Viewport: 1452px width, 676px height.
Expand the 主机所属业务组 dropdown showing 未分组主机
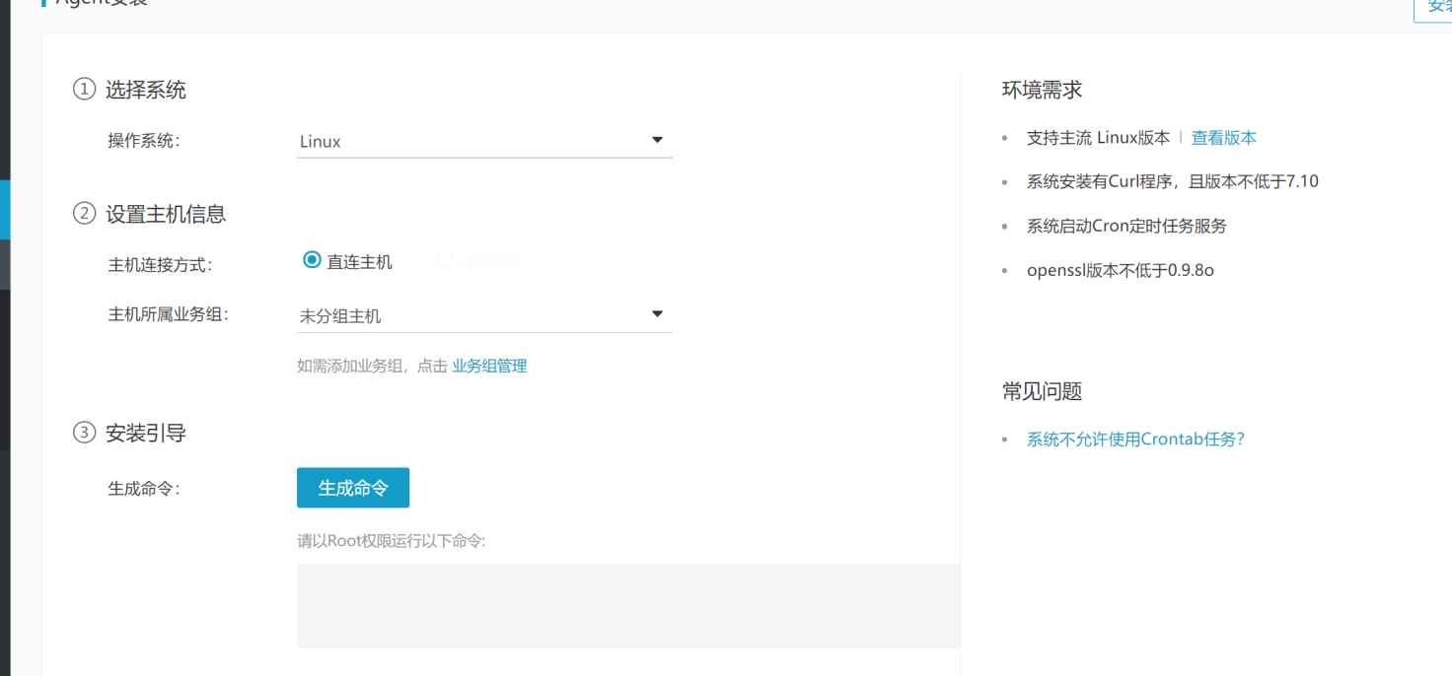click(484, 315)
